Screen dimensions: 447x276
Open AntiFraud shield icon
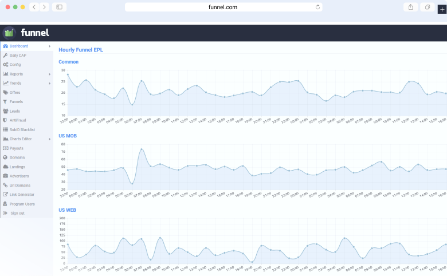pos(5,120)
